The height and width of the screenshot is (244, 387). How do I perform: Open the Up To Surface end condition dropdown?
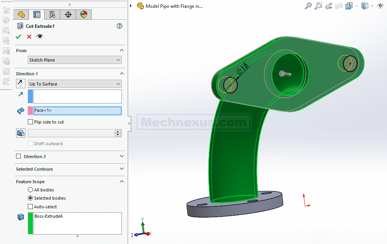click(75, 84)
